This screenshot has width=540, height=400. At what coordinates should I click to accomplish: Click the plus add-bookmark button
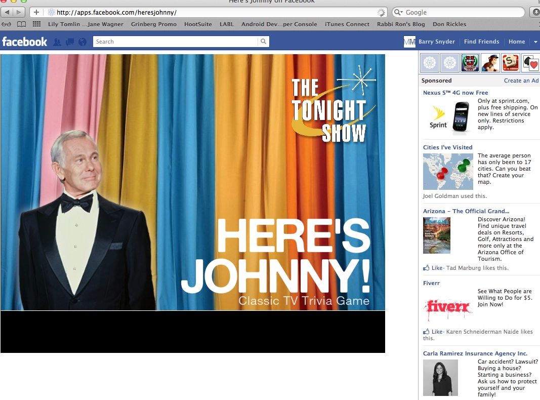36,12
